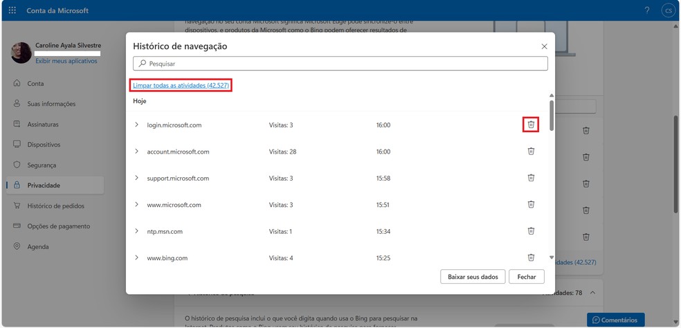Expand the account.microsoft.com row
This screenshot has height=328, width=681.
pos(136,151)
